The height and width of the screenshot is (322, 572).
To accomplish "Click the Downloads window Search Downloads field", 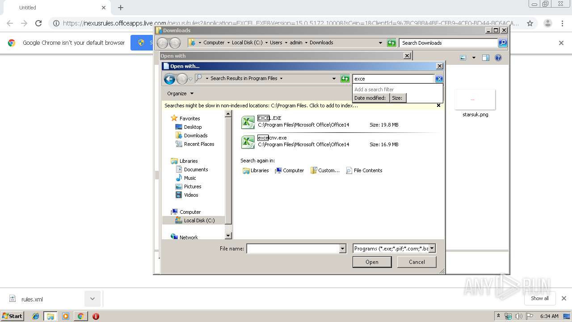I will point(448,43).
